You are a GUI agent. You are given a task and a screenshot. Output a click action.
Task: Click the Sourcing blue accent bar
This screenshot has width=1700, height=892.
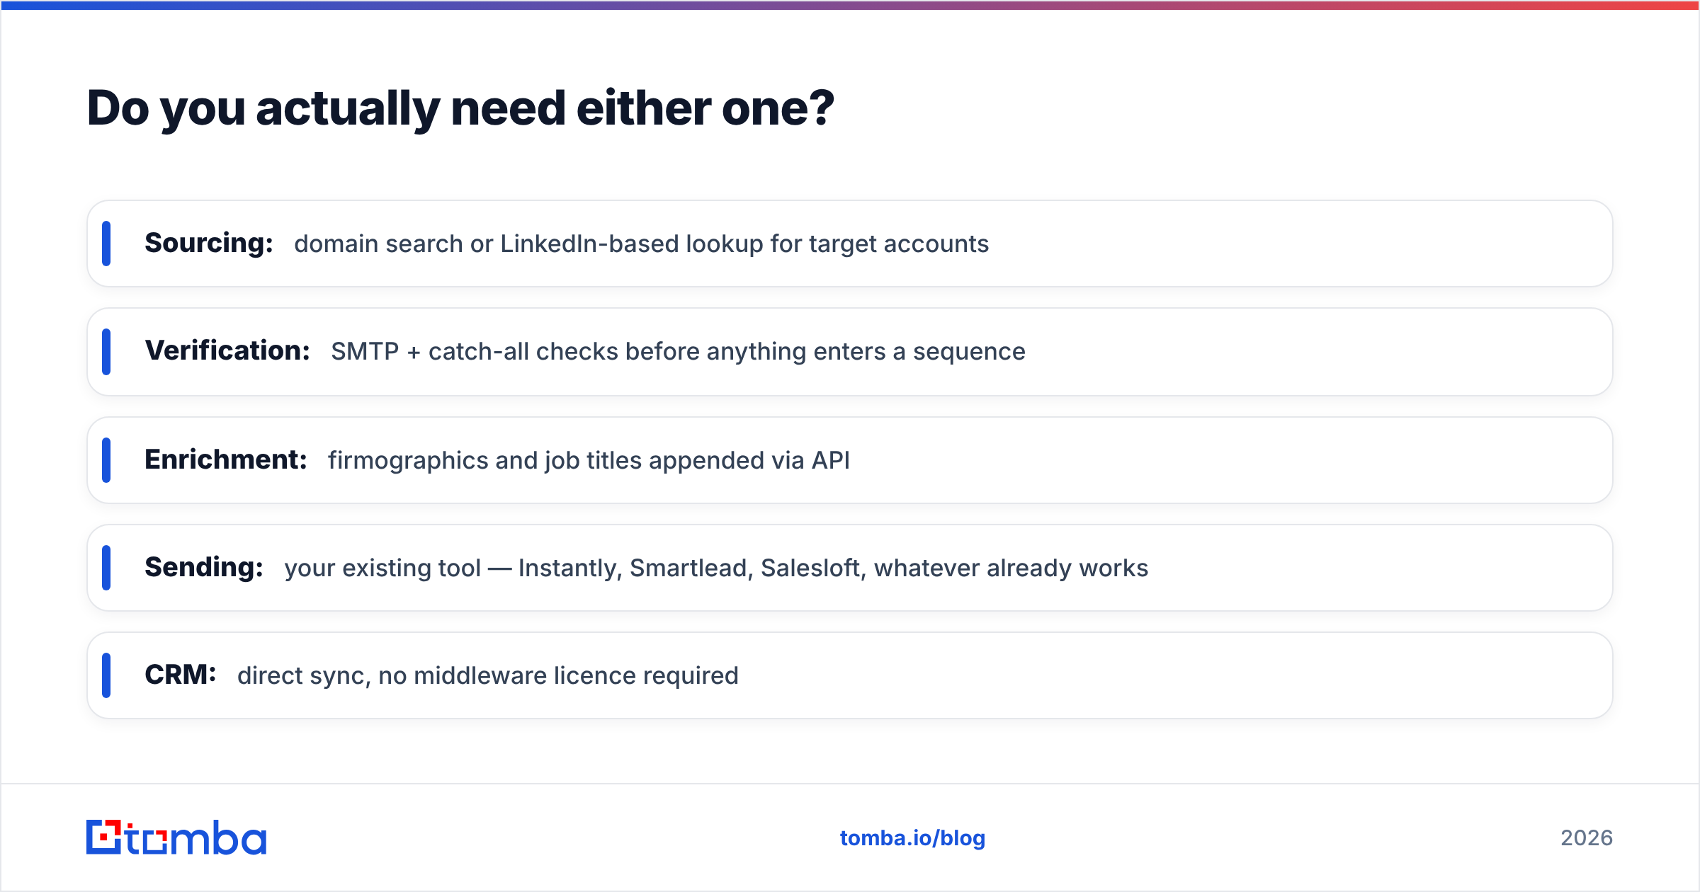[106, 244]
